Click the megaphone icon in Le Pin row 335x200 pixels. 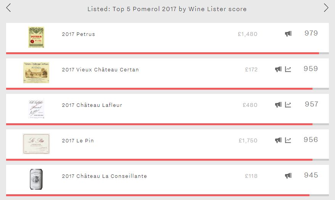coord(278,140)
